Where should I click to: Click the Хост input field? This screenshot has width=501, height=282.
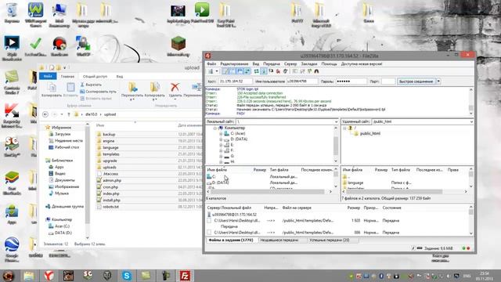point(235,81)
